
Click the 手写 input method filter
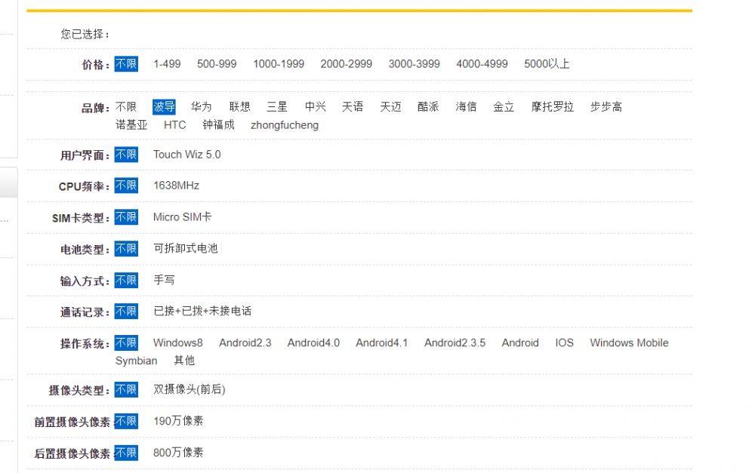tap(165, 280)
